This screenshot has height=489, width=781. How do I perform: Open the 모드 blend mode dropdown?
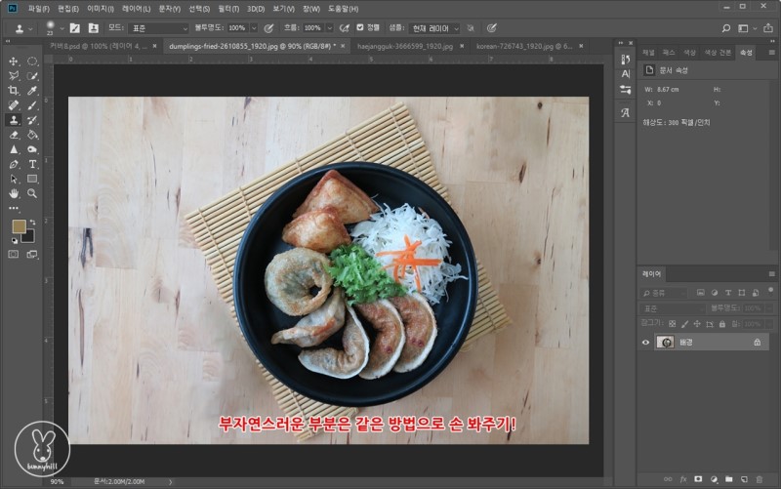click(x=158, y=28)
